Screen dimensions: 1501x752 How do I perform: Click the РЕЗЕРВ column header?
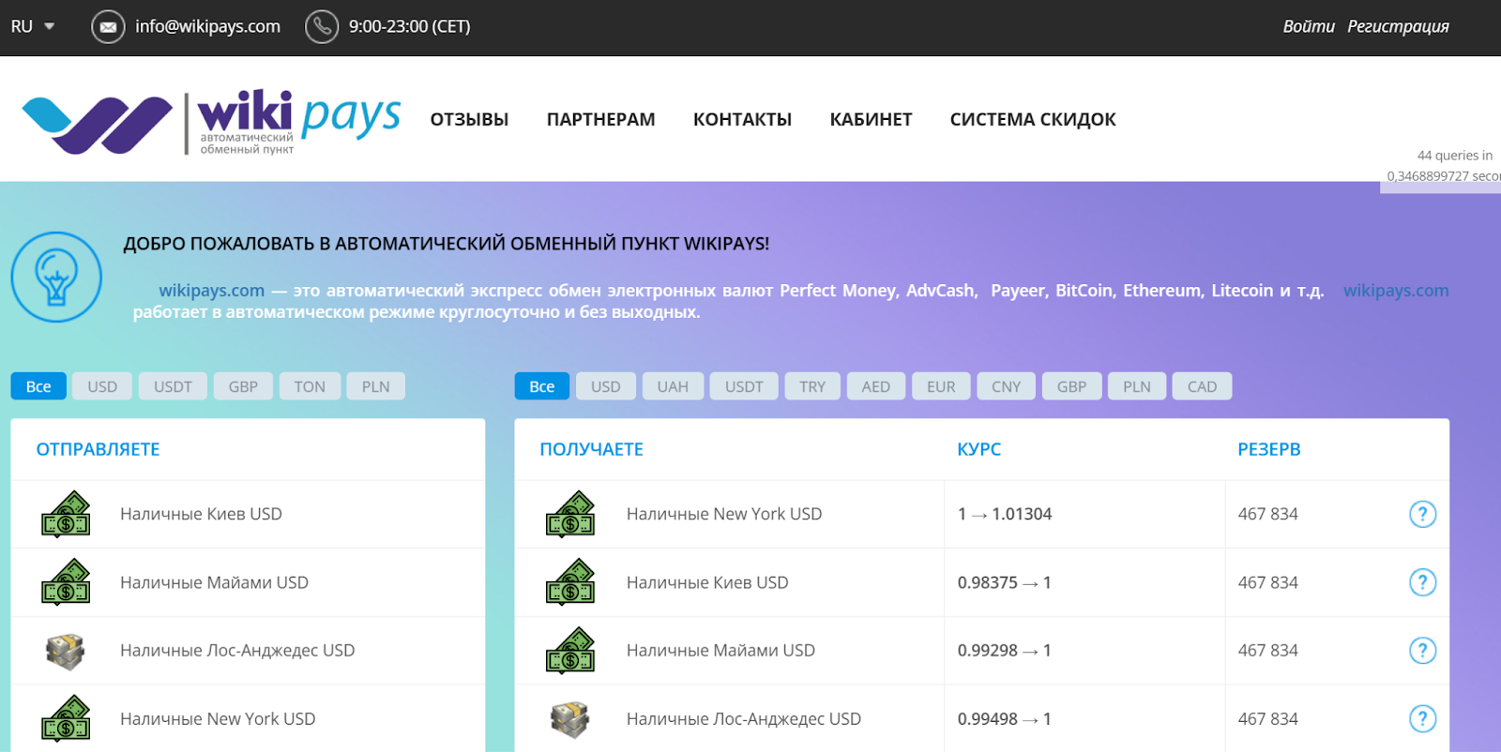(x=1268, y=449)
